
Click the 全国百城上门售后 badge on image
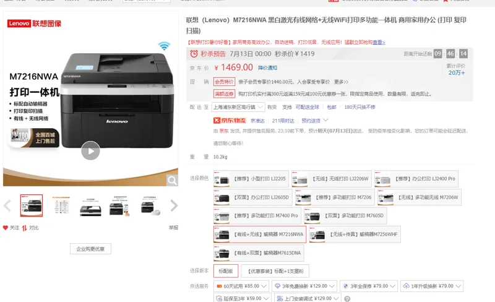click(x=33, y=138)
